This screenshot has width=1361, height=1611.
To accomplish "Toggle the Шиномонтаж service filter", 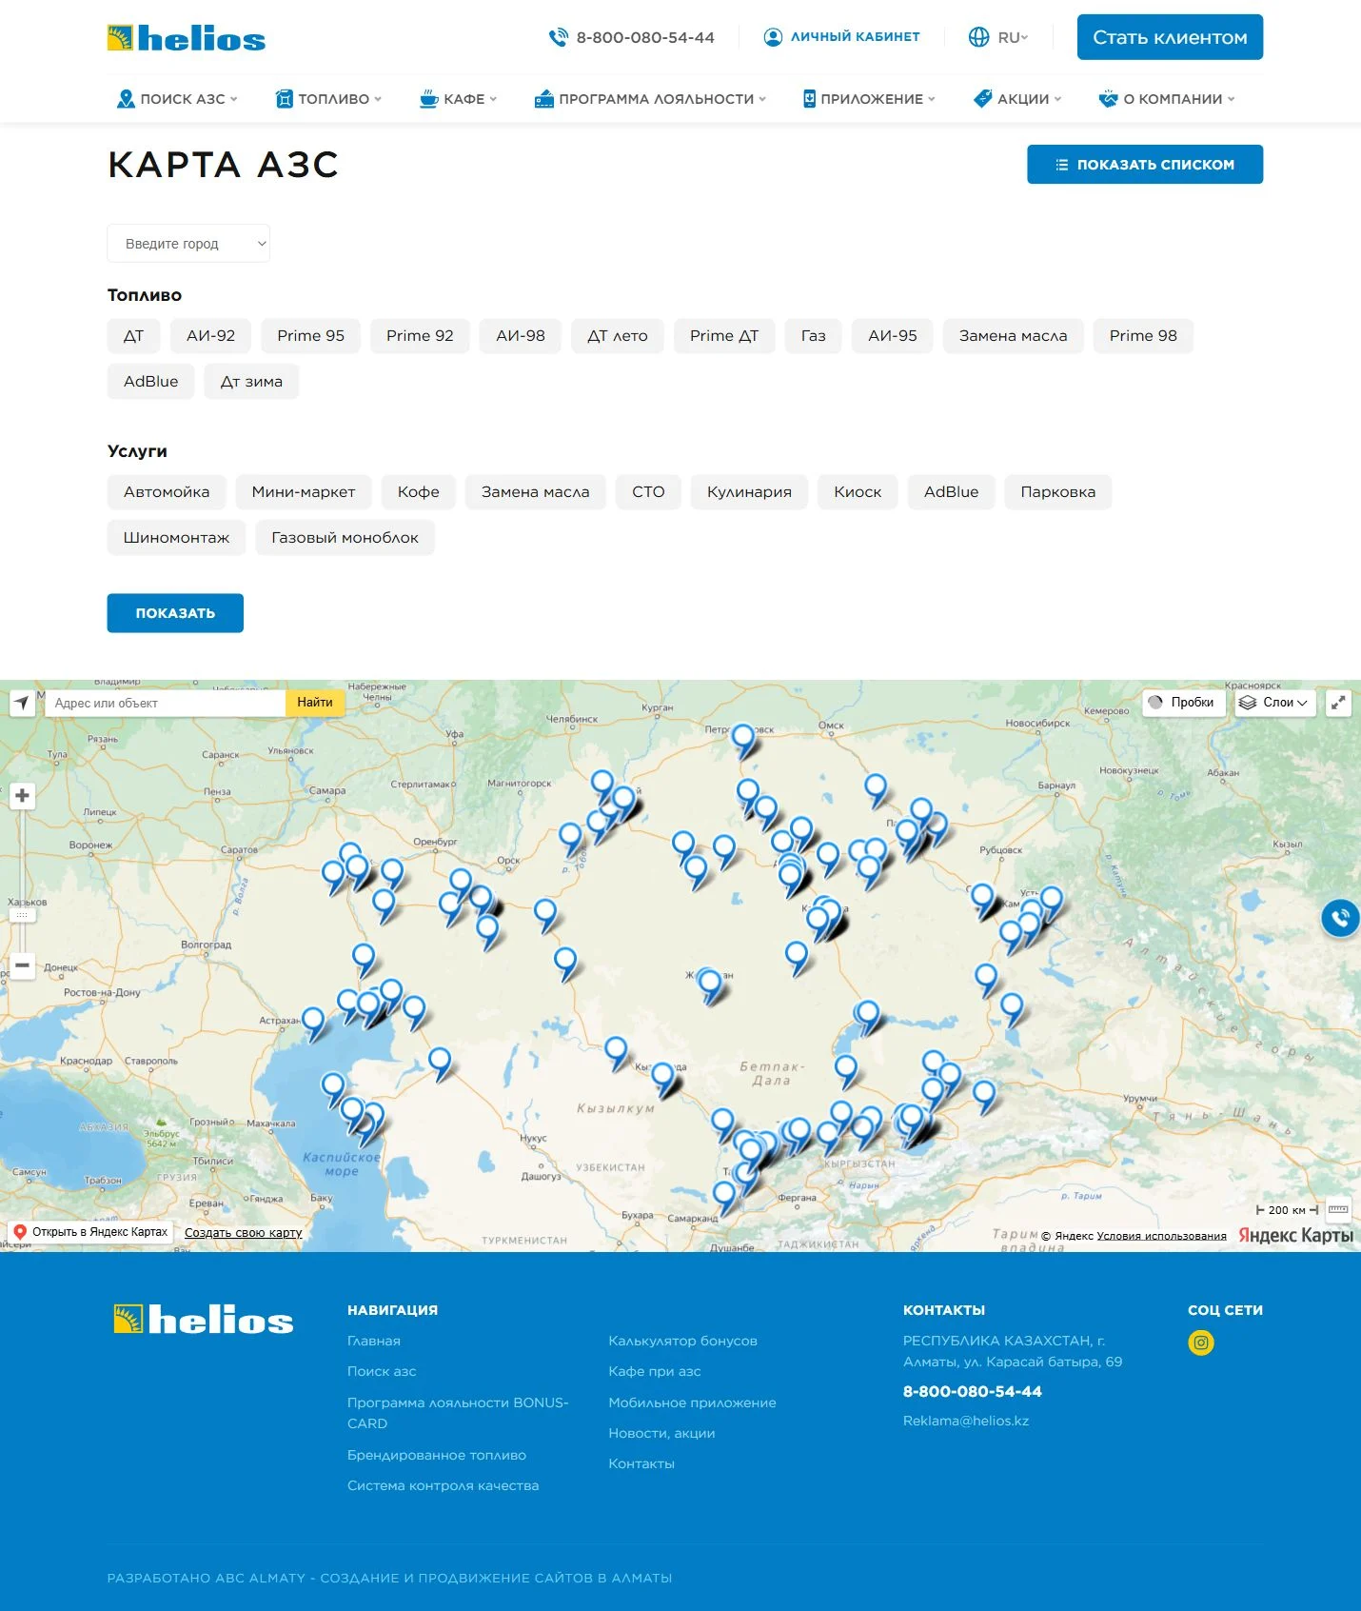I will (x=176, y=538).
